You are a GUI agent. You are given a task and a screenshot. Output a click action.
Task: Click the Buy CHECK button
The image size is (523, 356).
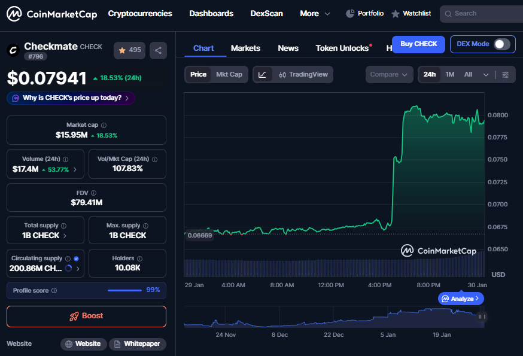419,44
